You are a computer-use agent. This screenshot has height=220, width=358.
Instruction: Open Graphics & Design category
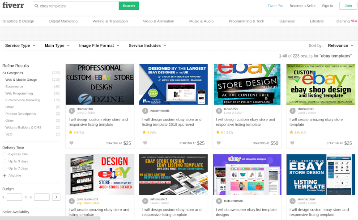pos(18,21)
